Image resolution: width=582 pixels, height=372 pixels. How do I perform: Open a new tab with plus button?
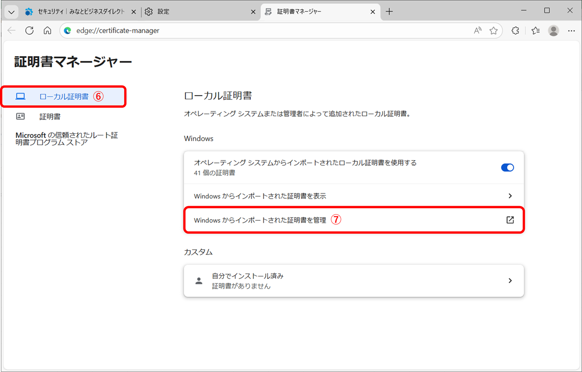(x=389, y=12)
